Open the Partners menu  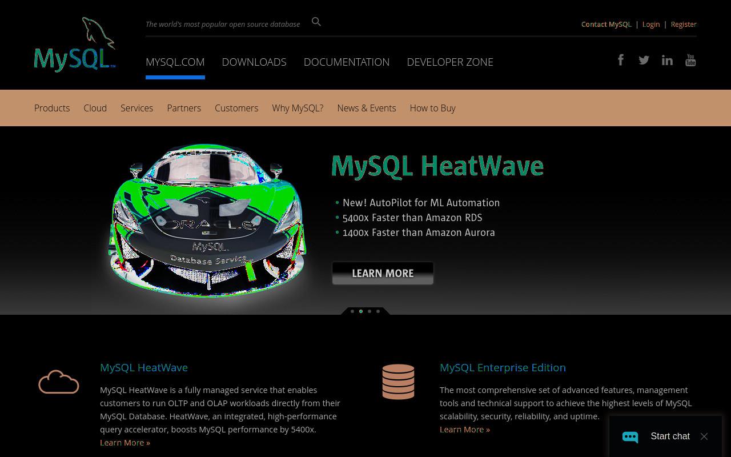(184, 108)
